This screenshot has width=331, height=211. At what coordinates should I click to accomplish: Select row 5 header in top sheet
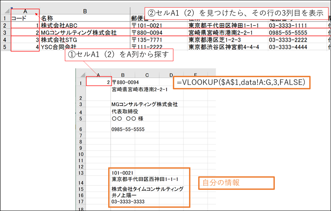click(x=5, y=47)
